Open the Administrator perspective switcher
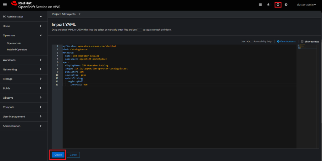This screenshot has width=322, height=161. point(22,17)
